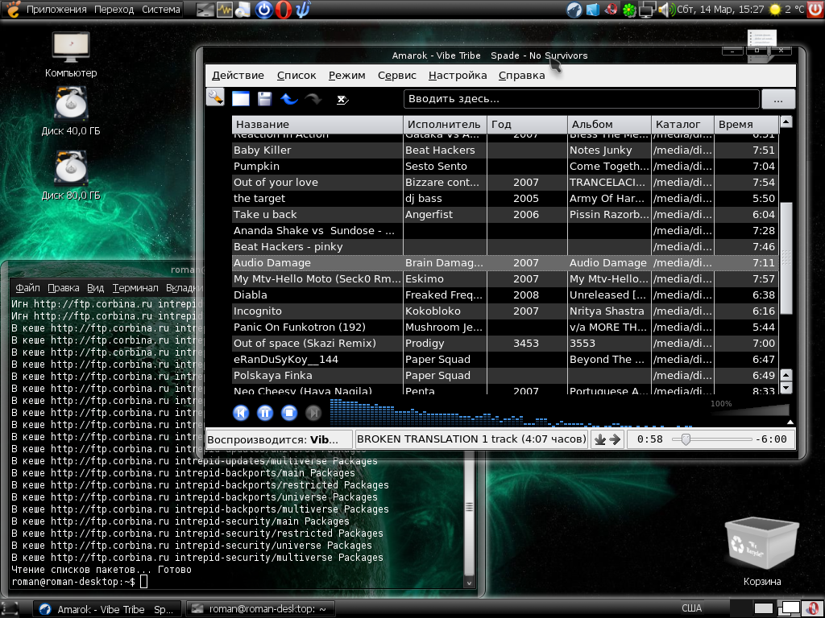Click the right-arrow playback mode icon in status bar
The height and width of the screenshot is (618, 825).
[x=615, y=439]
